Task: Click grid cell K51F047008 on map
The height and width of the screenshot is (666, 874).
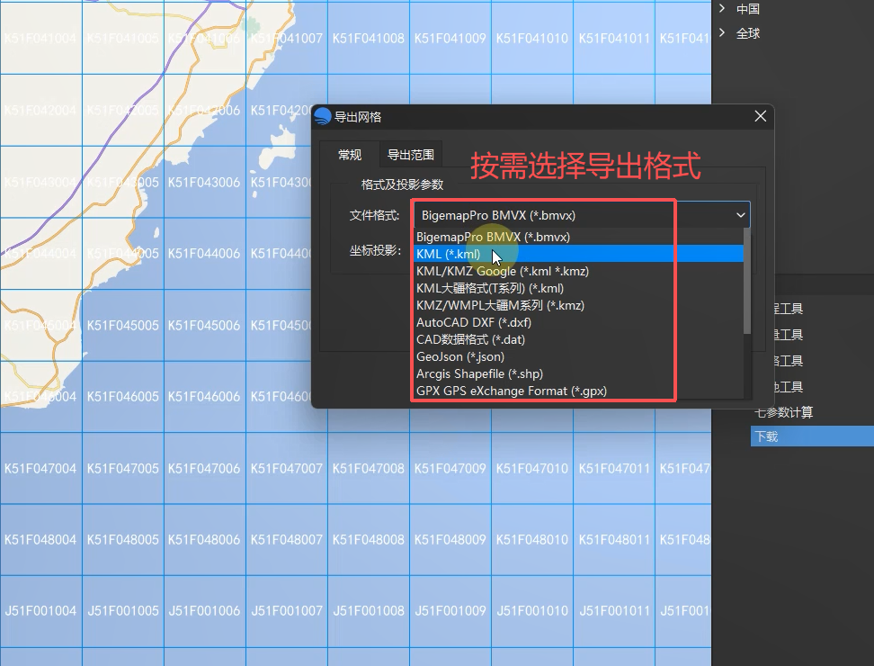Action: pos(369,469)
